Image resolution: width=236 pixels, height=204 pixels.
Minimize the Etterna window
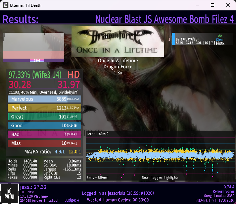pos(197,5)
